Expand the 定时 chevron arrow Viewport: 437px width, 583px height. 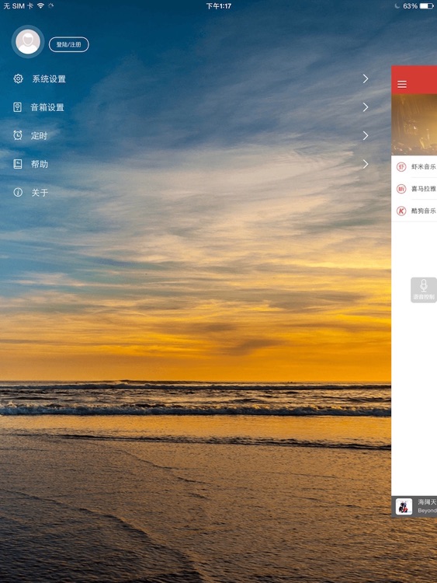(x=366, y=135)
